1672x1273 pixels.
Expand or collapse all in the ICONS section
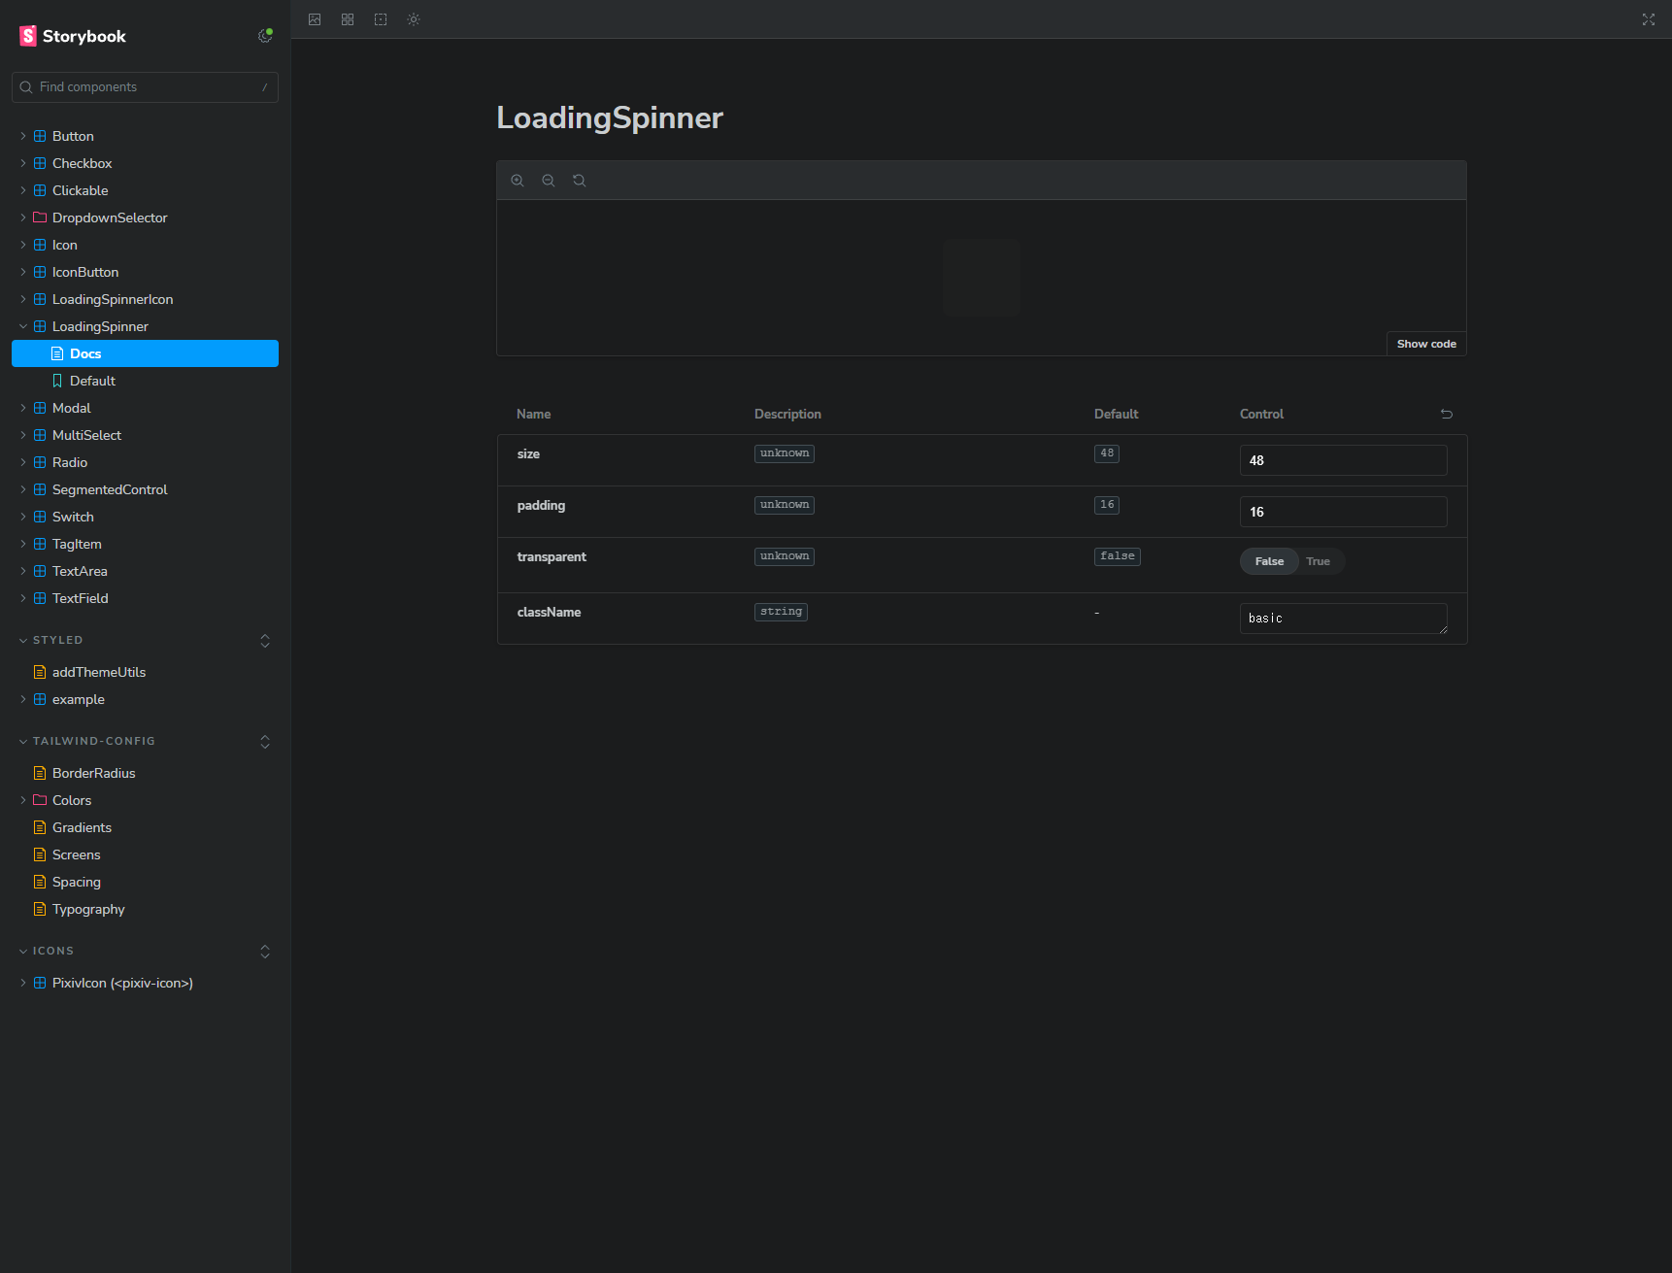[x=265, y=952]
